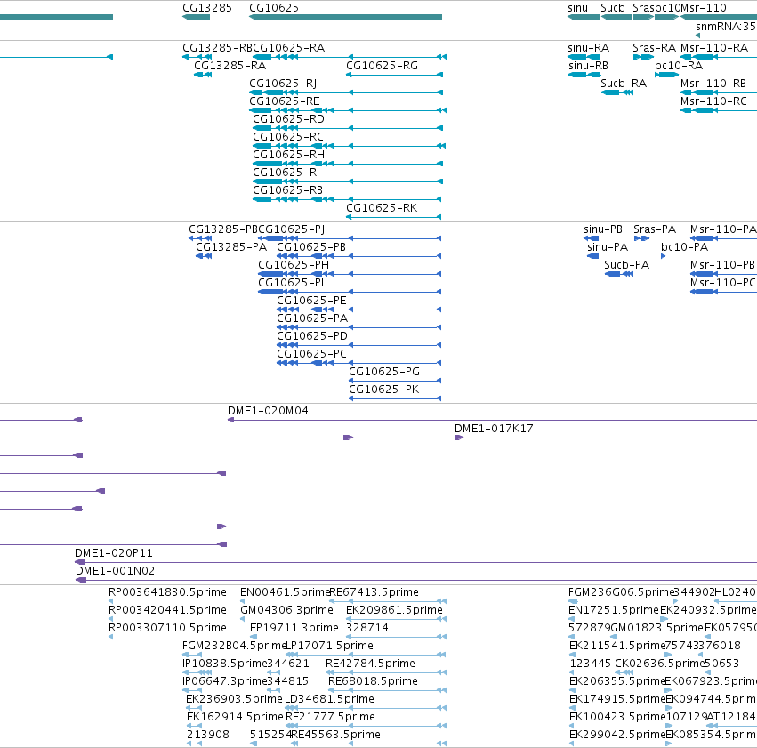This screenshot has height=748, width=757.
Task: Select protein CG10625-PA
Action: point(312,318)
